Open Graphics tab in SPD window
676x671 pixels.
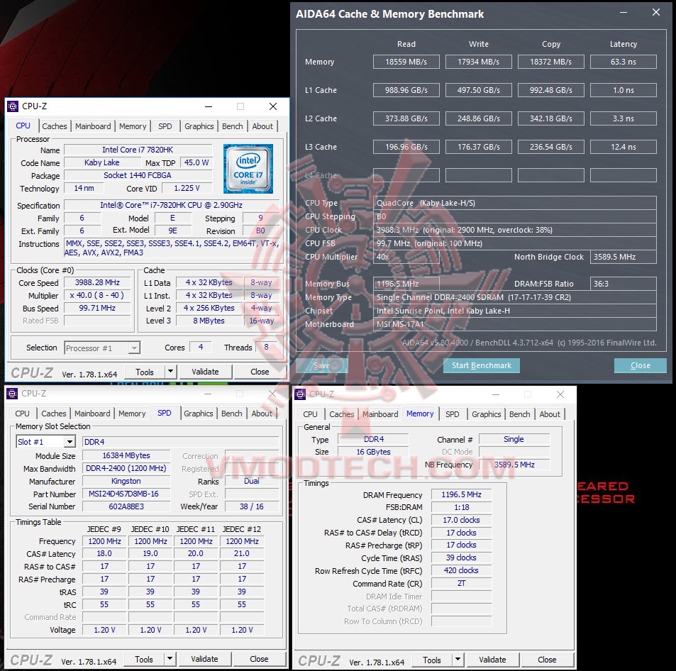tap(199, 413)
